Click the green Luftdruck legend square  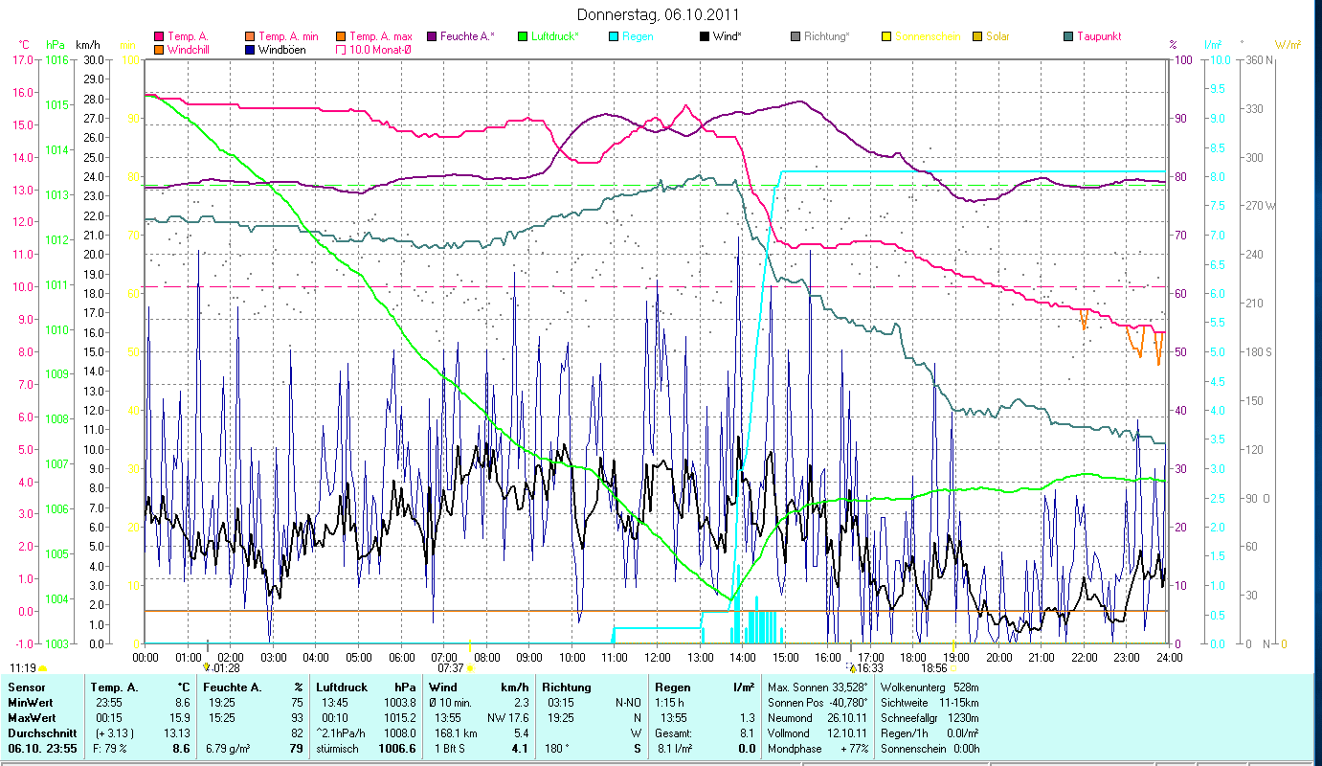click(x=523, y=36)
